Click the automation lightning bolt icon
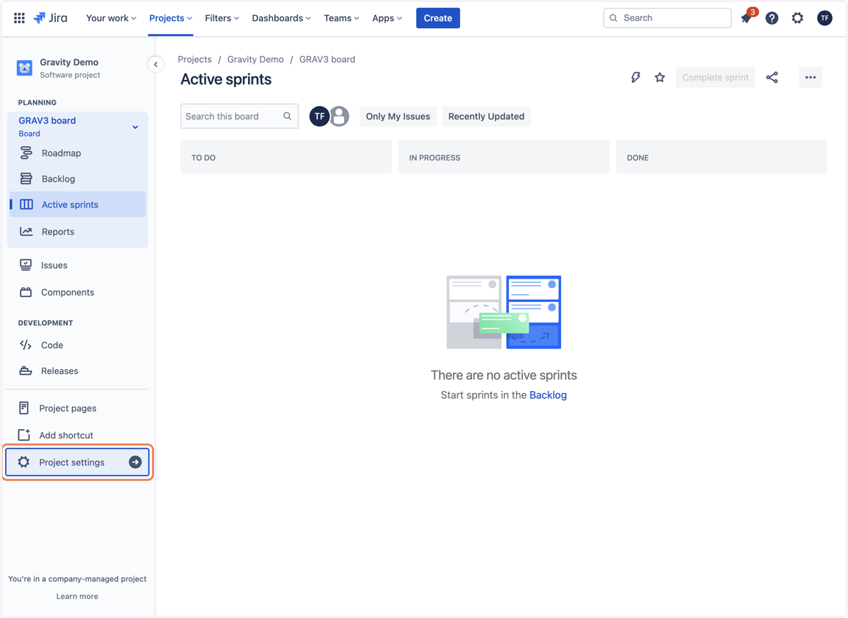 click(x=635, y=77)
